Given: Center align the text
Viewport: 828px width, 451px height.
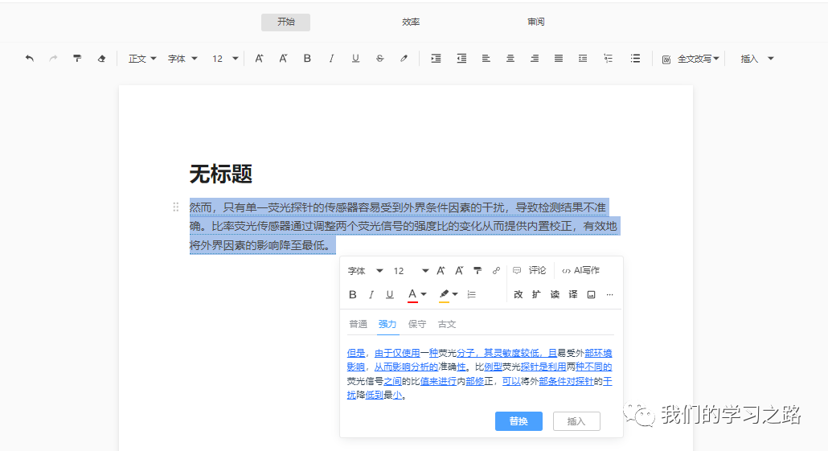Looking at the screenshot, I should point(510,59).
